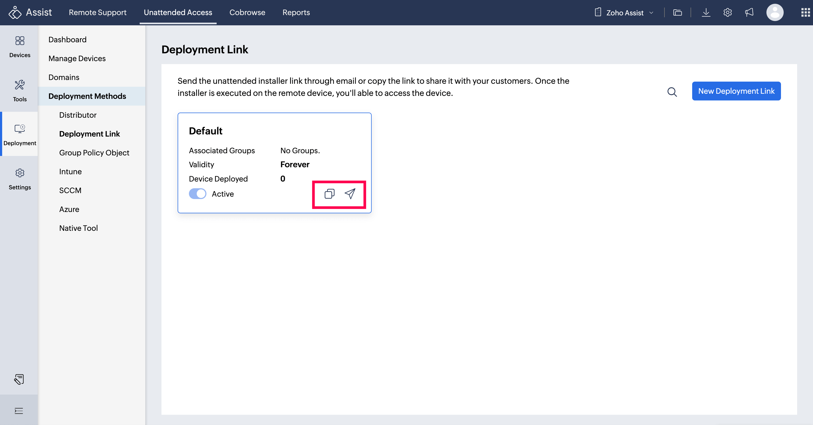
Task: Collapse the sidebar with the bottom menu icon
Action: coord(19,410)
